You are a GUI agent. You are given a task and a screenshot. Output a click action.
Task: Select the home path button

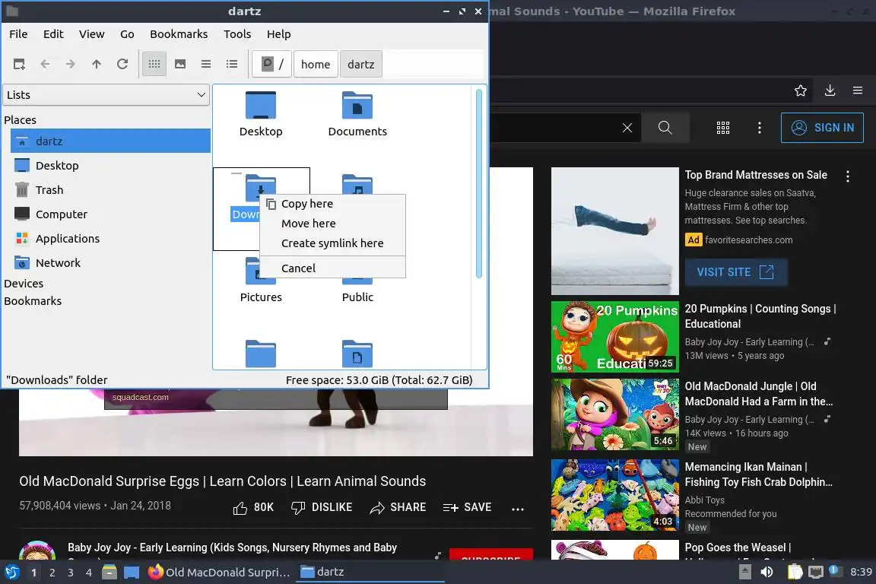316,65
